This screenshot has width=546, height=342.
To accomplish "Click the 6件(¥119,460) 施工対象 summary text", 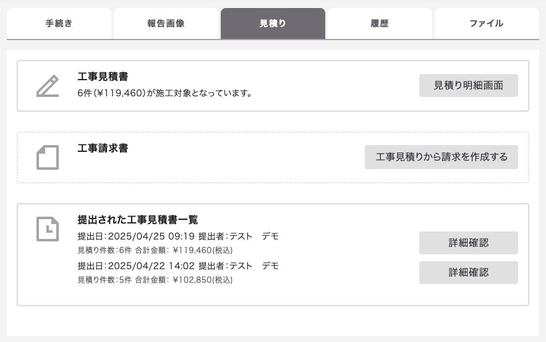I will tap(164, 93).
